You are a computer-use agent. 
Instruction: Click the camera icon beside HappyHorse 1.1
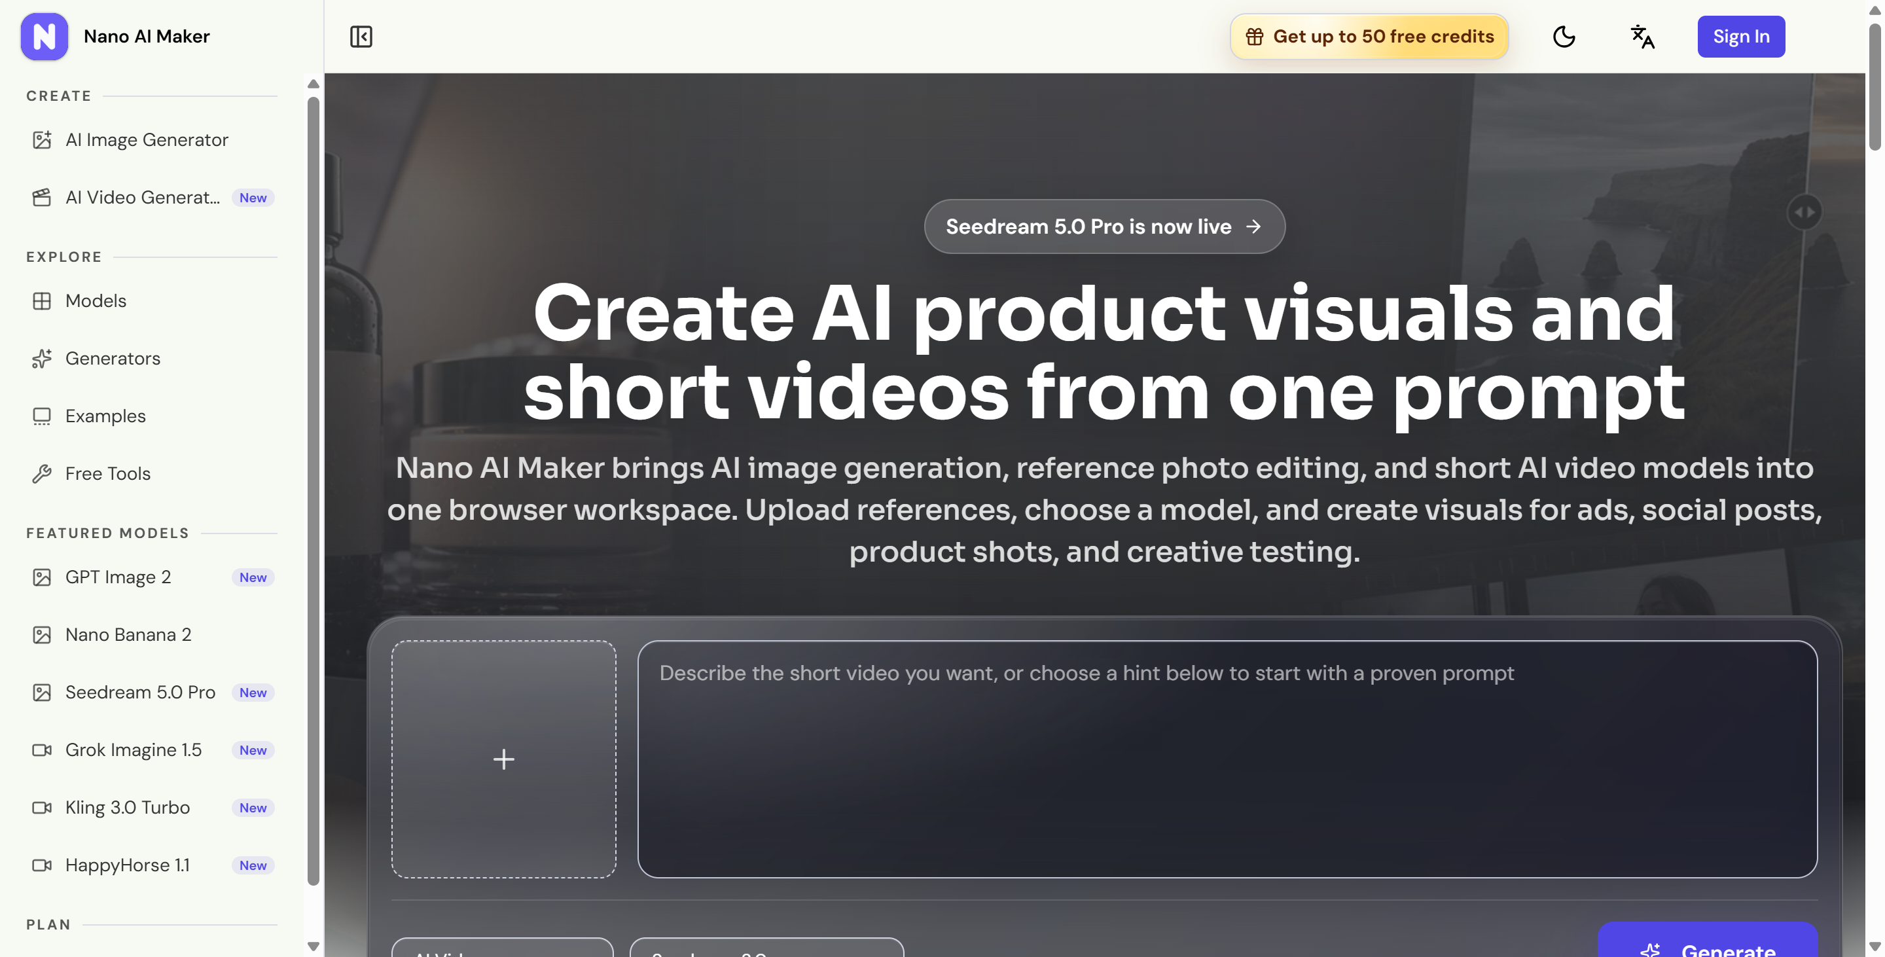coord(42,865)
